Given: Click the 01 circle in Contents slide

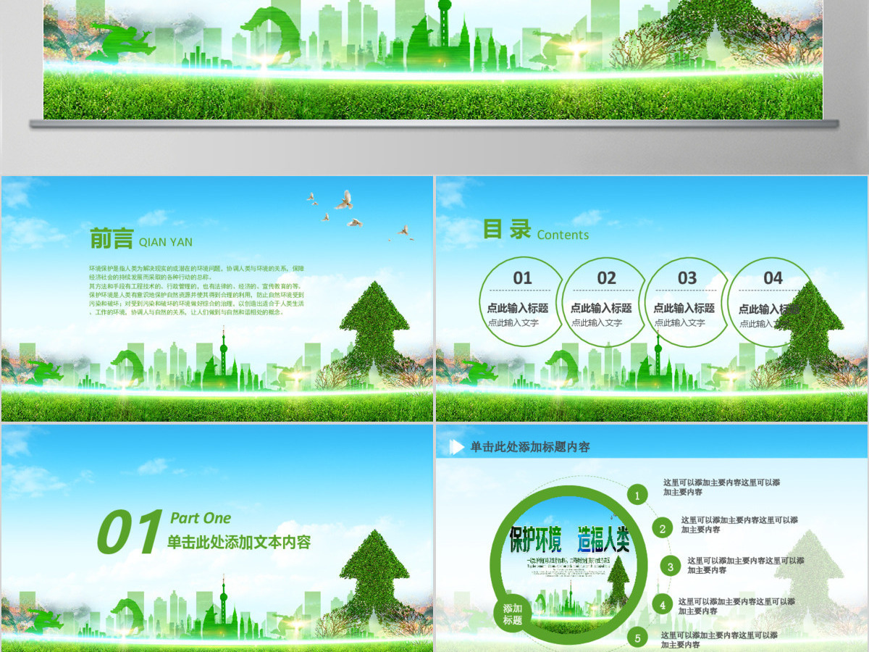Looking at the screenshot, I should tap(521, 300).
